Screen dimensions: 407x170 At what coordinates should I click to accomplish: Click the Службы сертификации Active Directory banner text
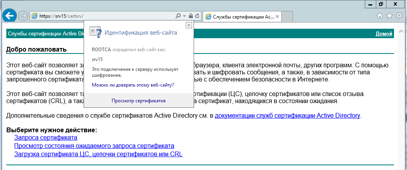point(46,34)
